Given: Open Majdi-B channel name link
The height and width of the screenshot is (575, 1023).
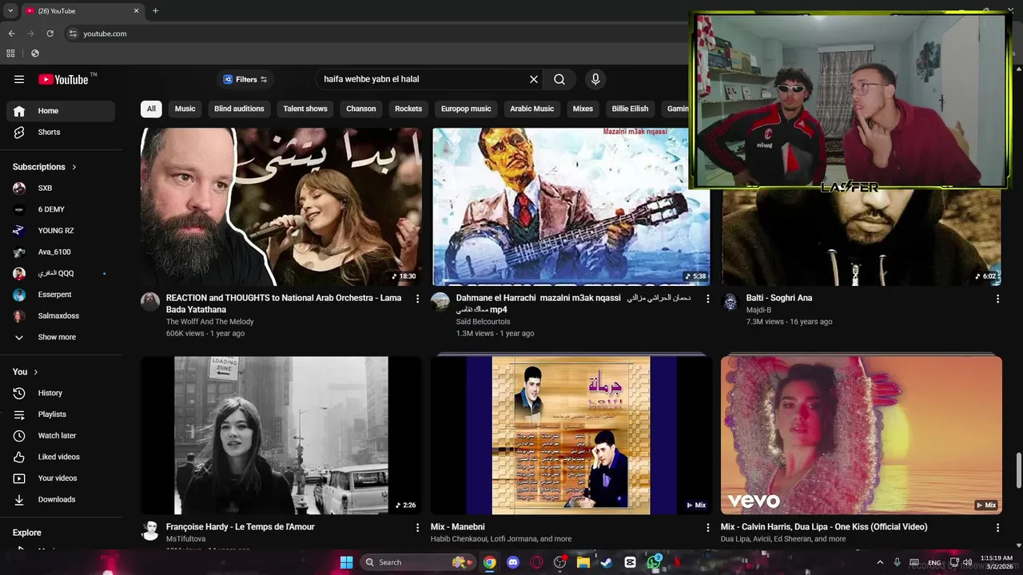Looking at the screenshot, I should [758, 310].
